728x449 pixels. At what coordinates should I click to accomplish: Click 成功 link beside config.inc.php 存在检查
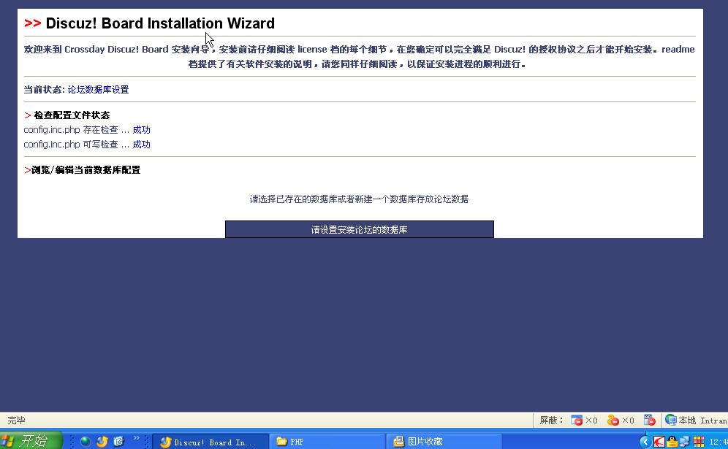point(141,130)
